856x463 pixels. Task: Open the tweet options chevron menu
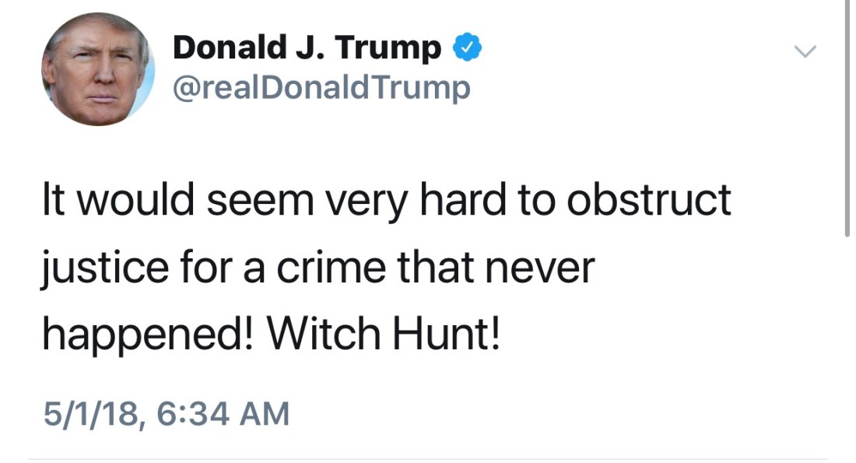point(805,51)
